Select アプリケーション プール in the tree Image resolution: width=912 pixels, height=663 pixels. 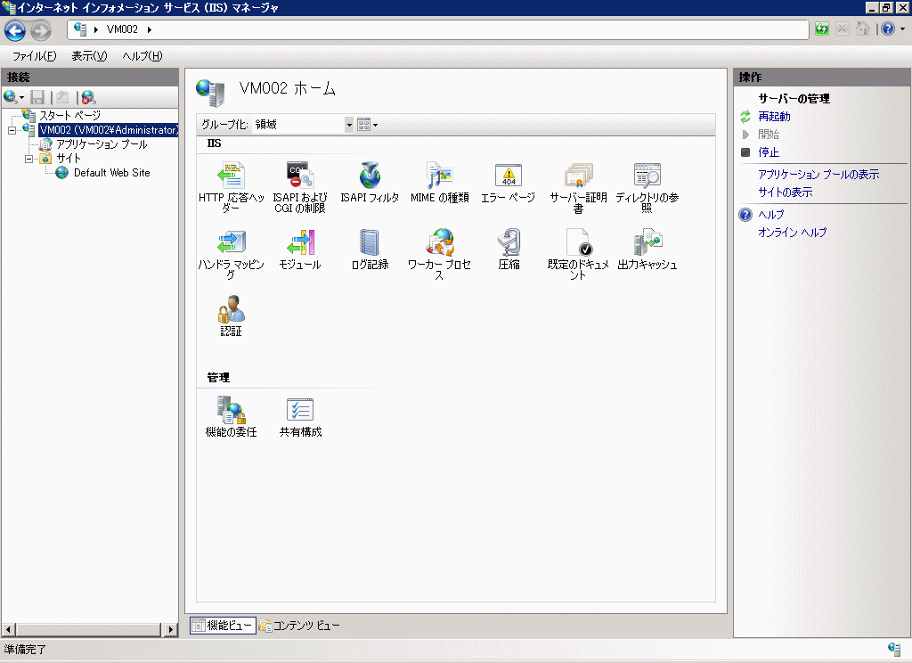pyautogui.click(x=102, y=144)
